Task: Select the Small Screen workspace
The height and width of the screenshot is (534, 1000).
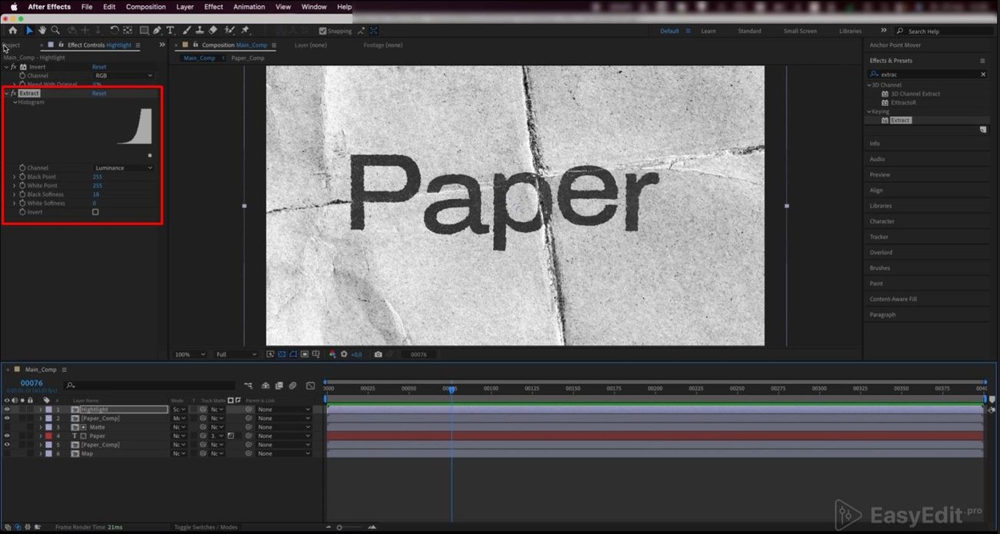Action: point(800,32)
